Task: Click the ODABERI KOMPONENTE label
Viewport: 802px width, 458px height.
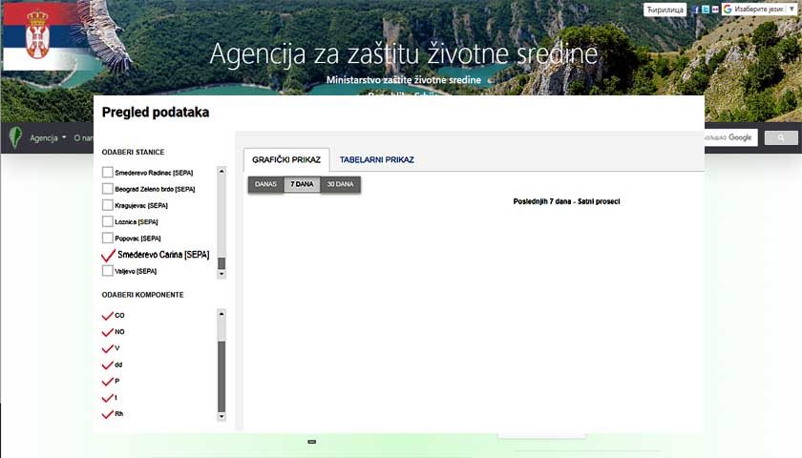Action: click(142, 295)
